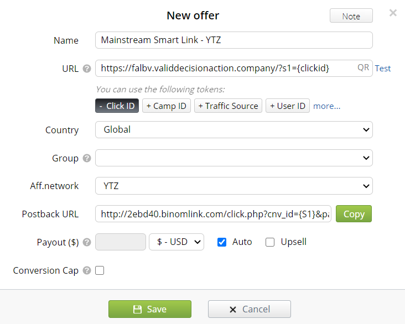Toggle the Auto payout checkbox
This screenshot has width=405, height=324.
(222, 242)
